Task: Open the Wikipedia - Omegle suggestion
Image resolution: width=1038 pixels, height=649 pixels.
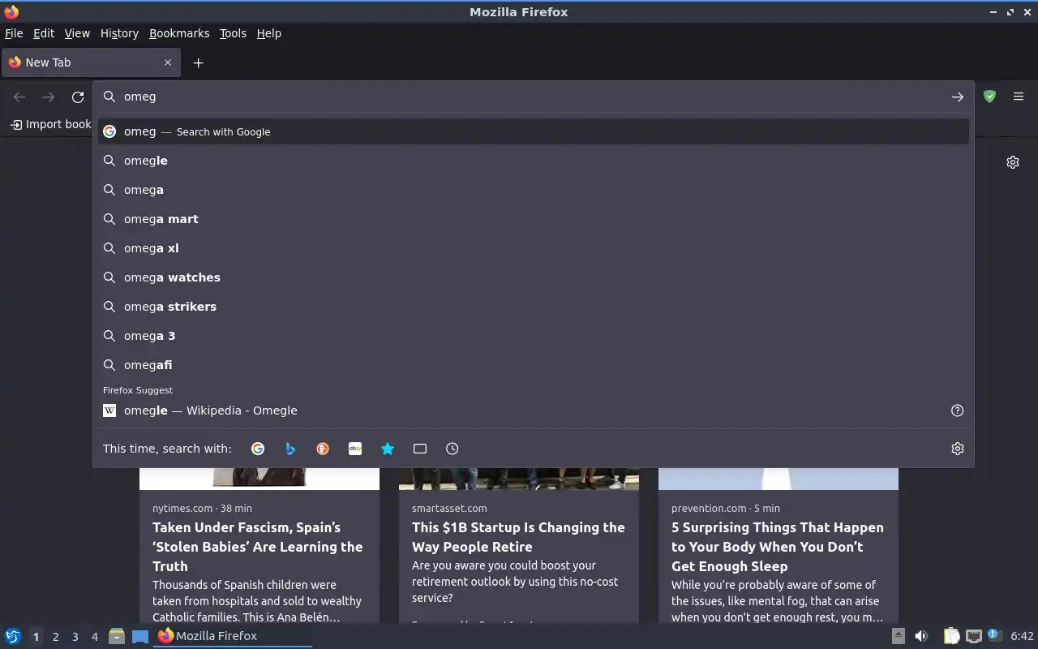Action: point(534,410)
